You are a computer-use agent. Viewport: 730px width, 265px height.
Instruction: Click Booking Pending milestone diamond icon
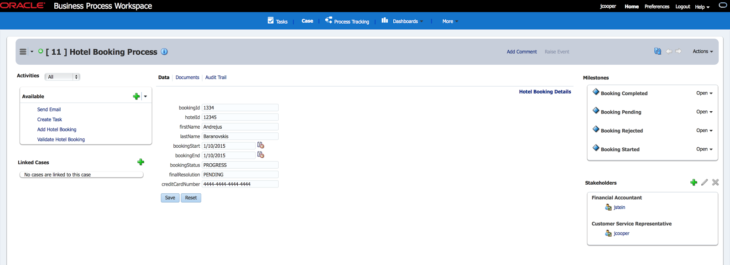click(596, 110)
